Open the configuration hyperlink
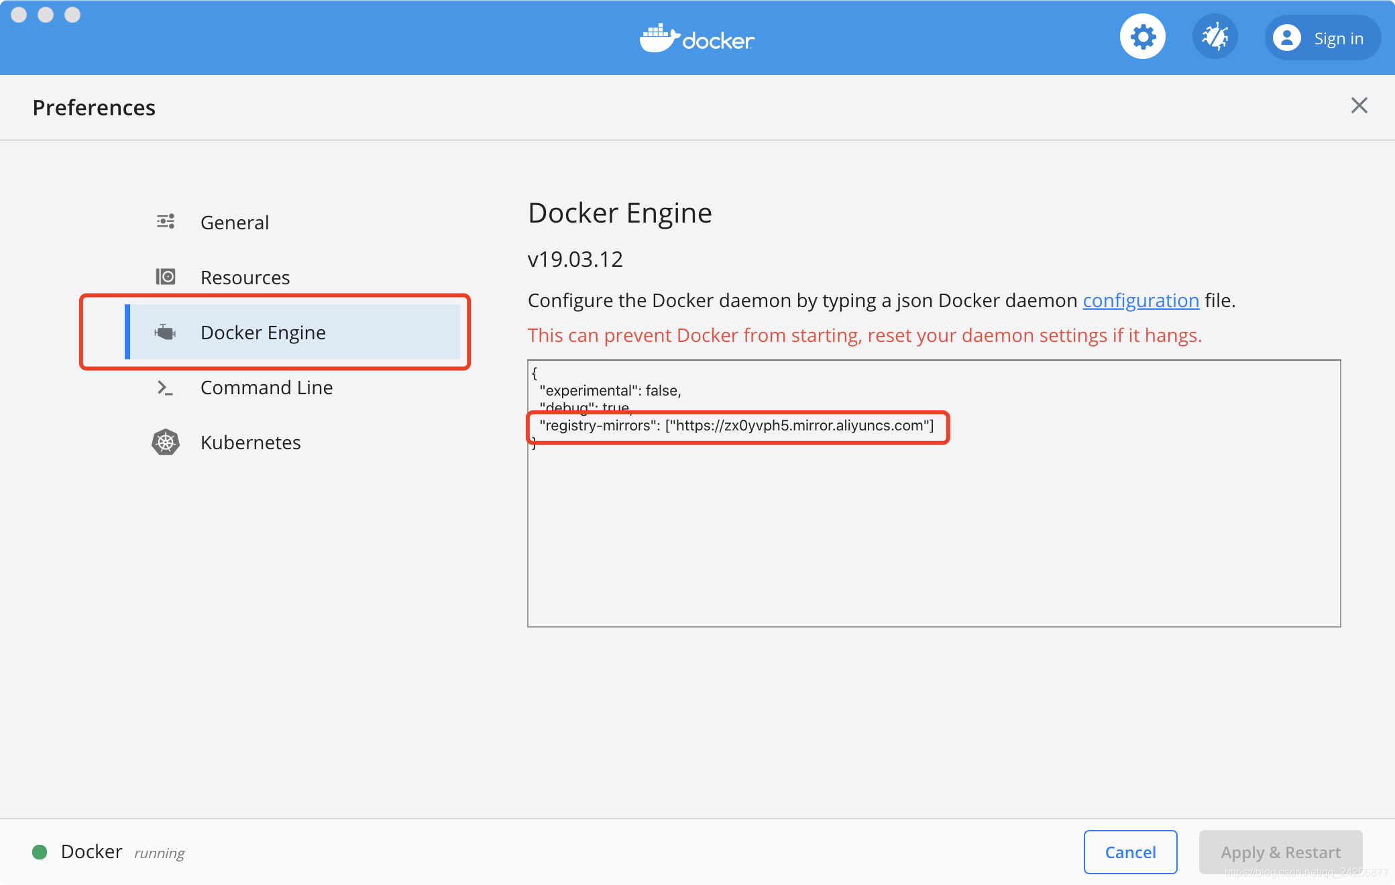 [x=1141, y=300]
